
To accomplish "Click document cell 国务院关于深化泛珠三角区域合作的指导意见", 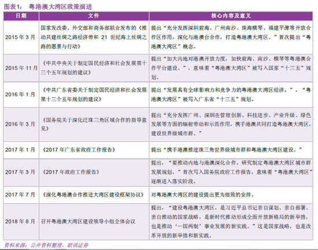I will click(94, 124).
